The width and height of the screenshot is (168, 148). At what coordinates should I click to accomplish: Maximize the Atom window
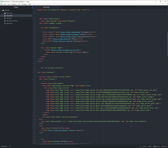[160, 2]
